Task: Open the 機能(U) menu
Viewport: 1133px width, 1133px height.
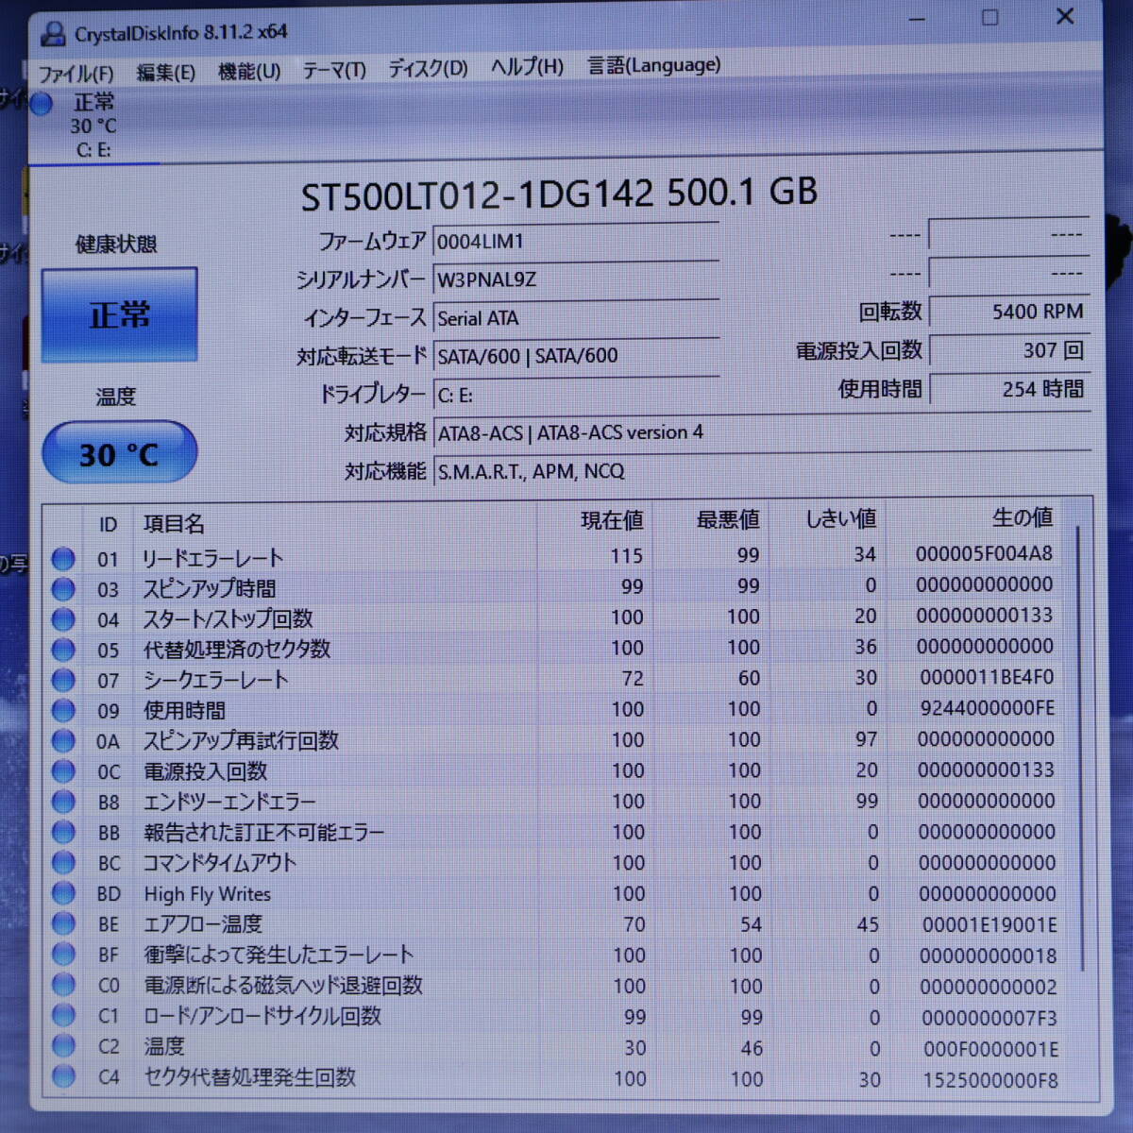Action: [249, 72]
